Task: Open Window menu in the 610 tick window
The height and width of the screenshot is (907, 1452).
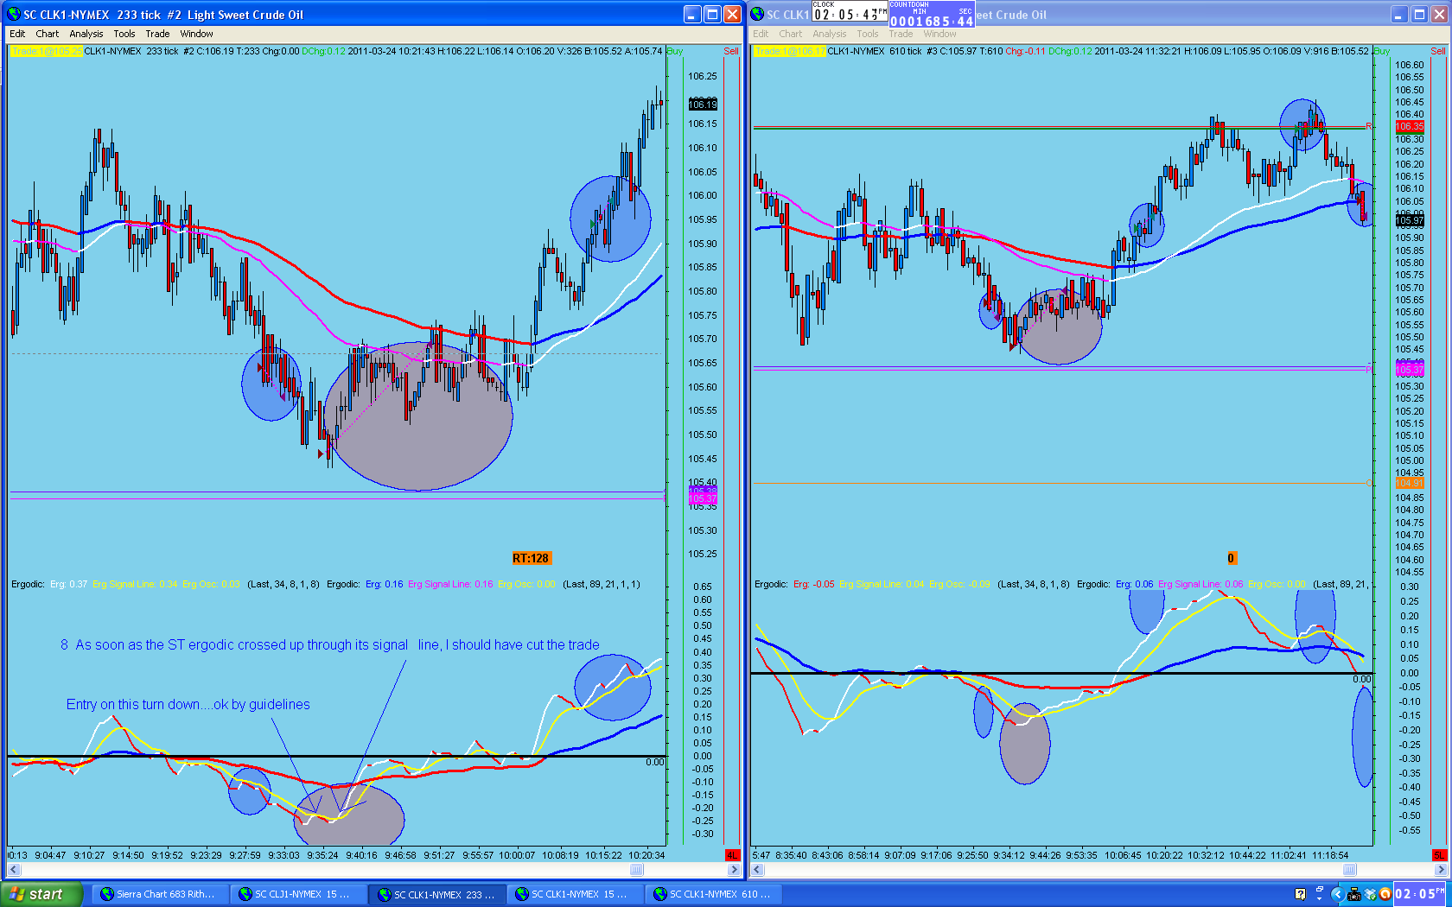Action: coord(940,34)
